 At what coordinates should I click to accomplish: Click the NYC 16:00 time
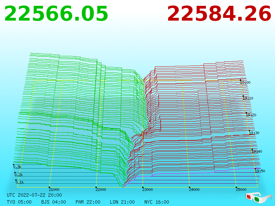(x=157, y=202)
